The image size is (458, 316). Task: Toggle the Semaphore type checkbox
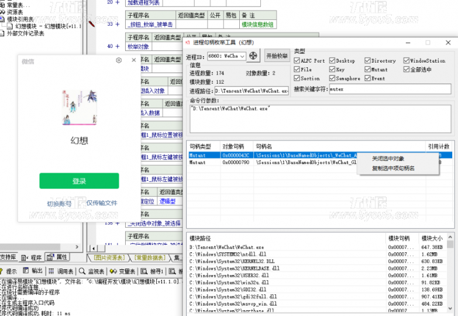point(332,78)
